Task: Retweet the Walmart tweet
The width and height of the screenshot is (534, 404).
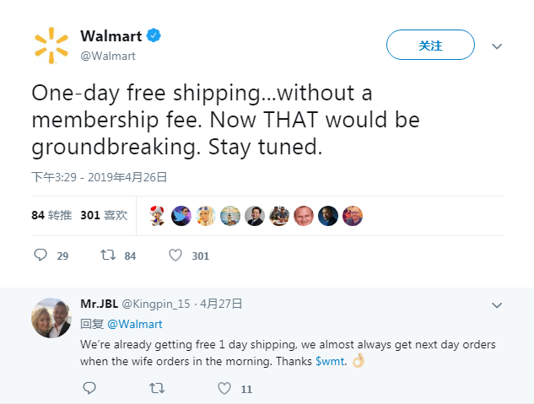Action: point(108,255)
